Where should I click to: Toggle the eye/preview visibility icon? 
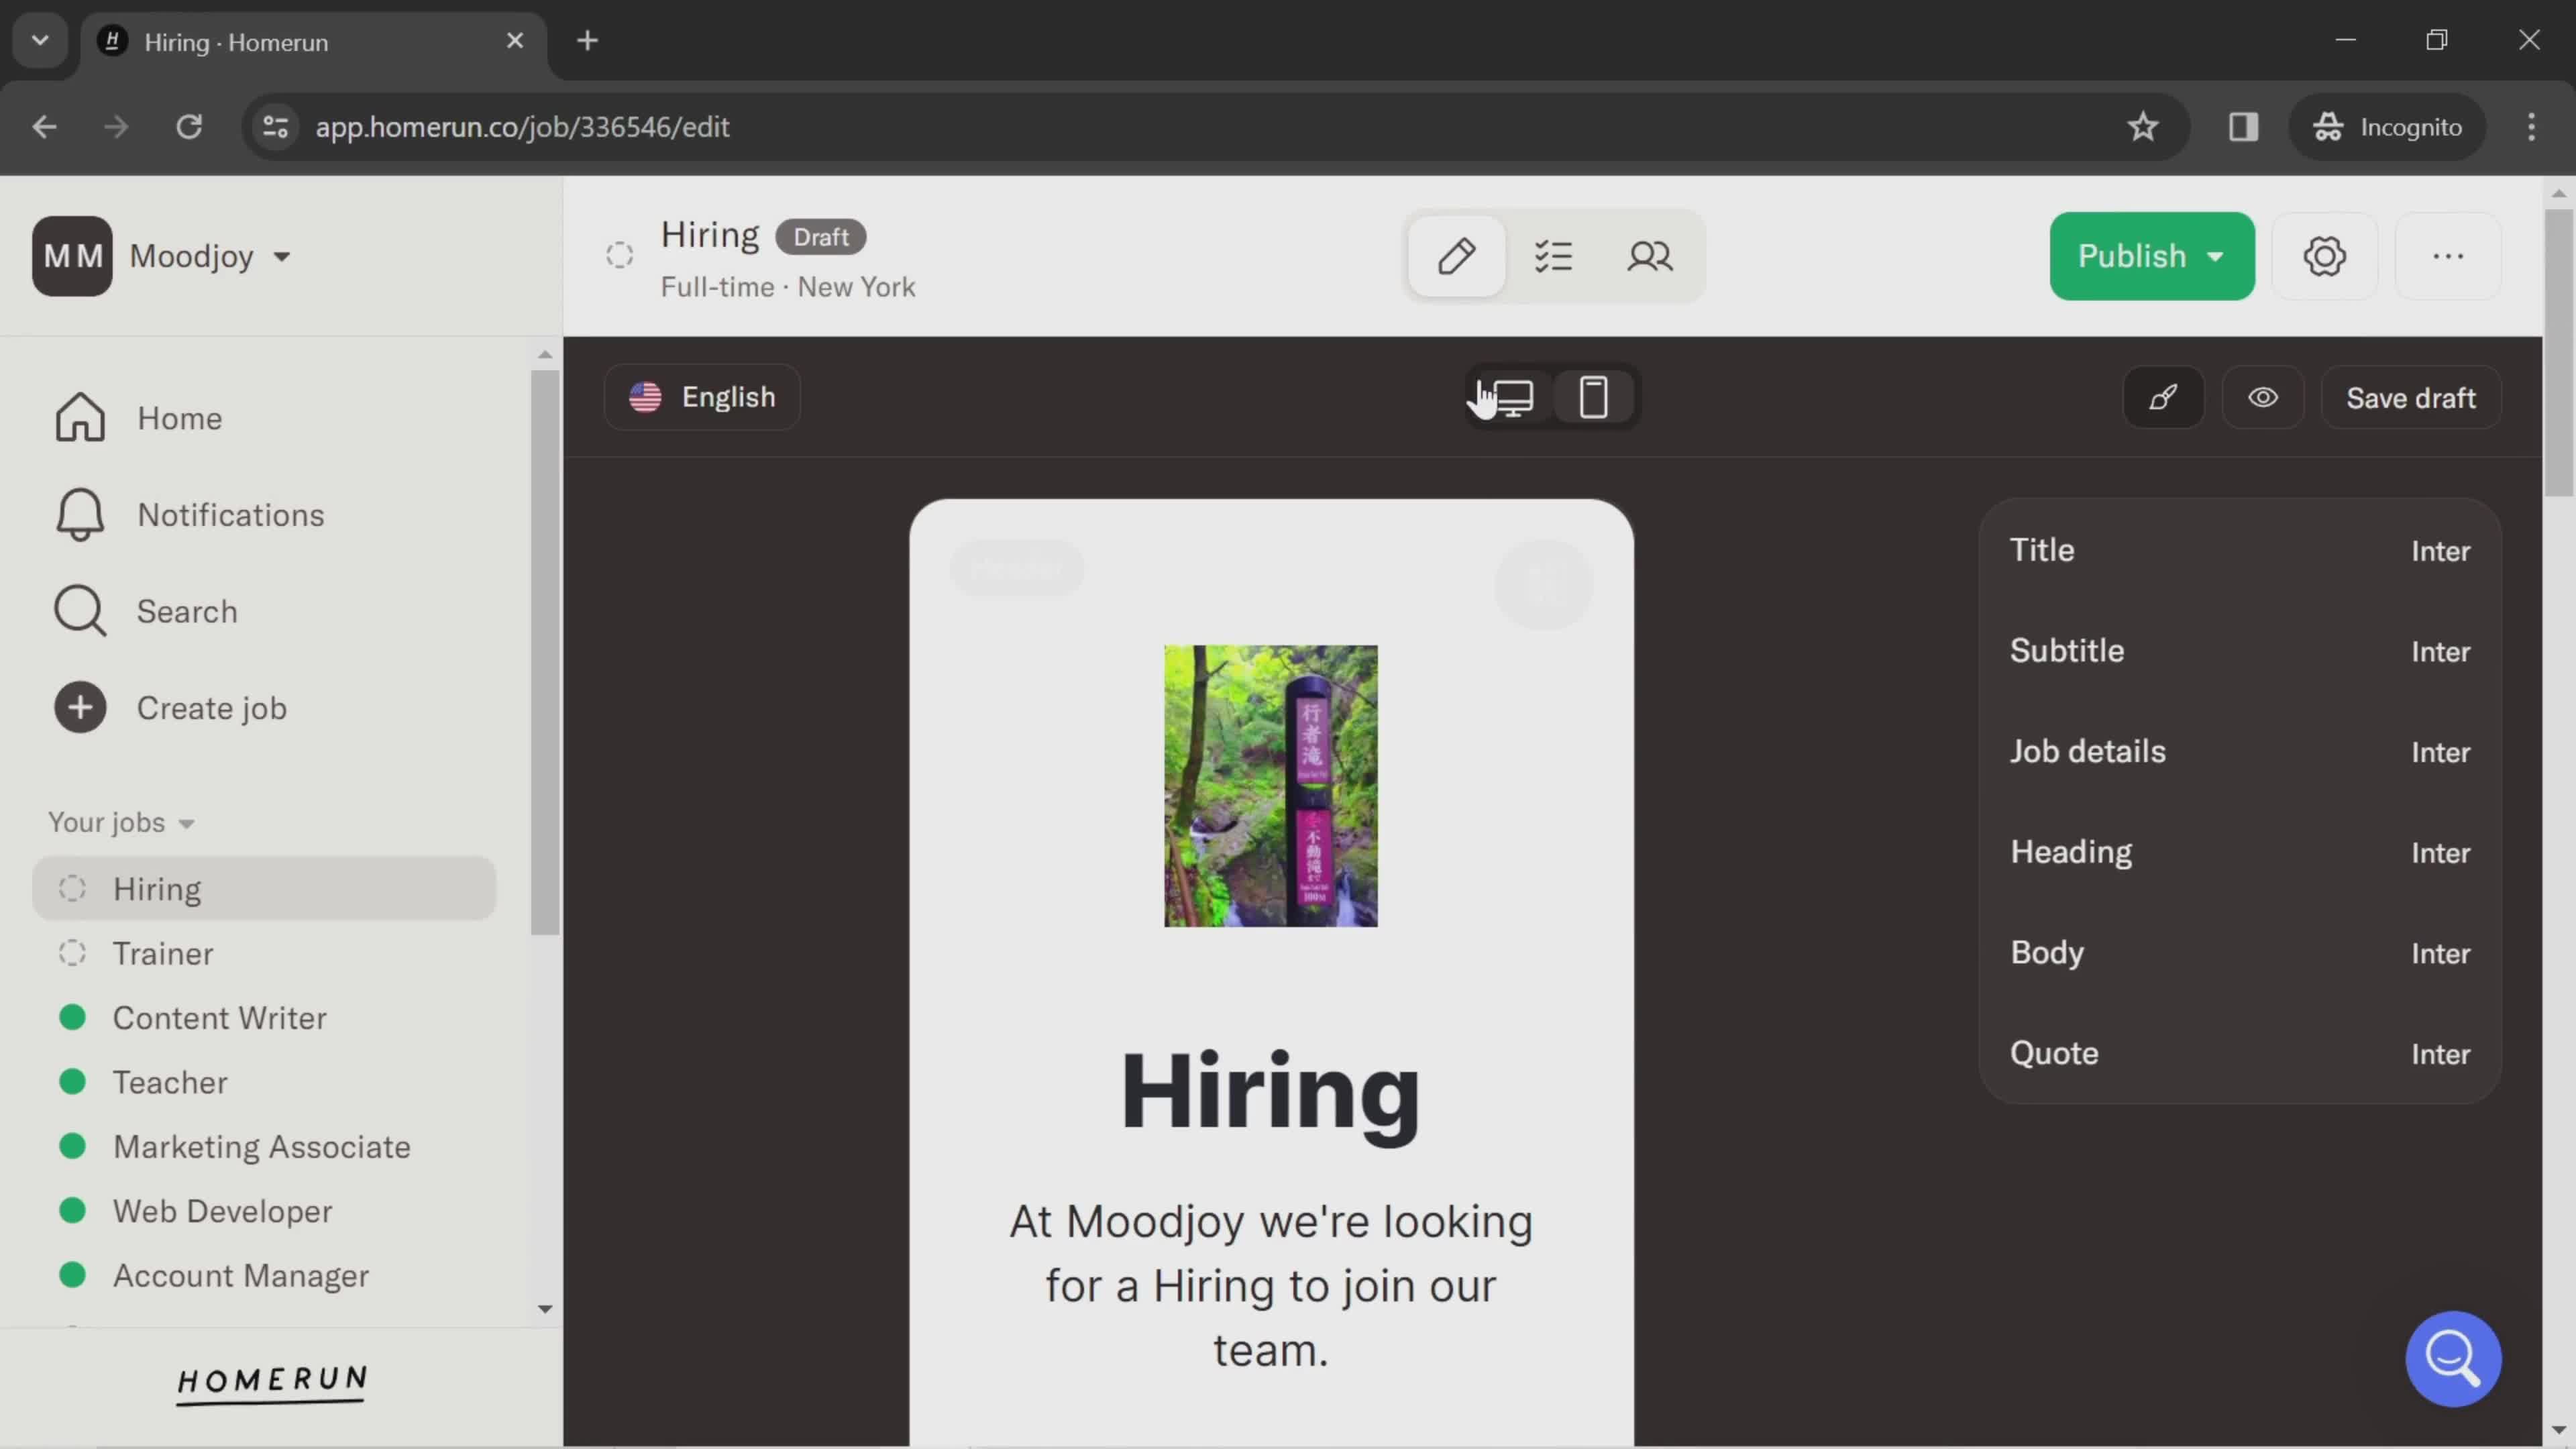(2263, 396)
